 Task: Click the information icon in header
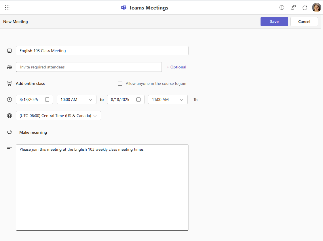point(282,7)
